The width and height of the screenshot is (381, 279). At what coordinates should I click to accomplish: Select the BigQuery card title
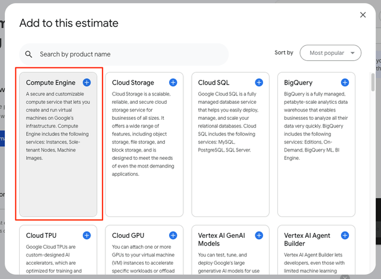298,83
